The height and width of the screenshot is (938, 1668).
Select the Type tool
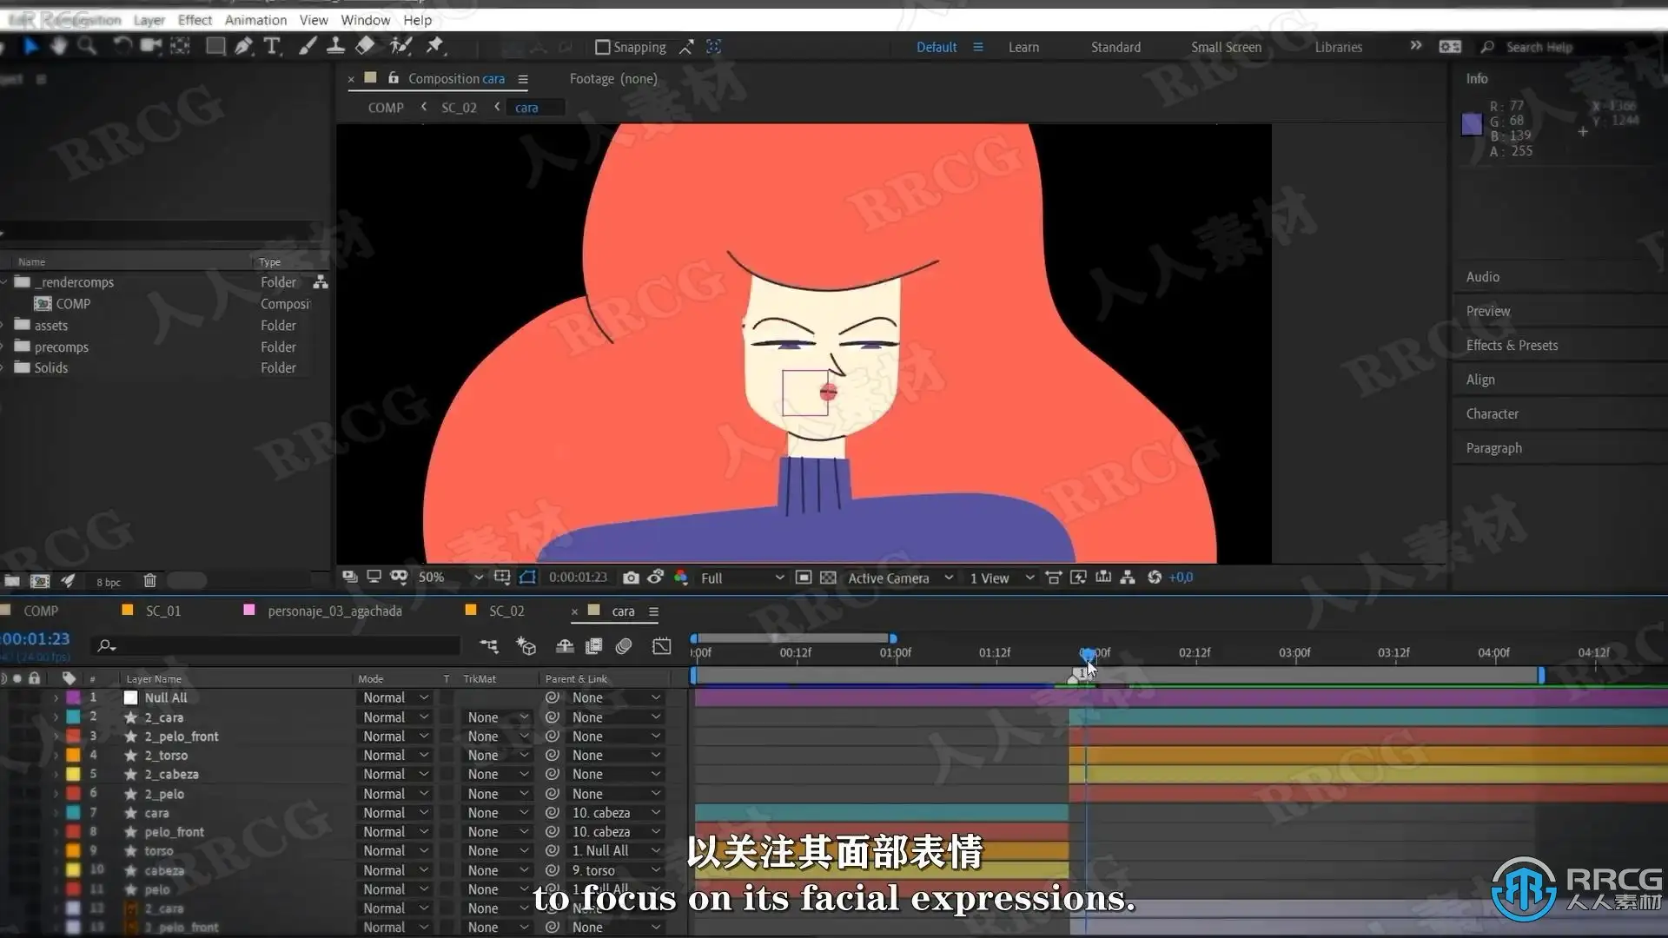click(x=272, y=46)
